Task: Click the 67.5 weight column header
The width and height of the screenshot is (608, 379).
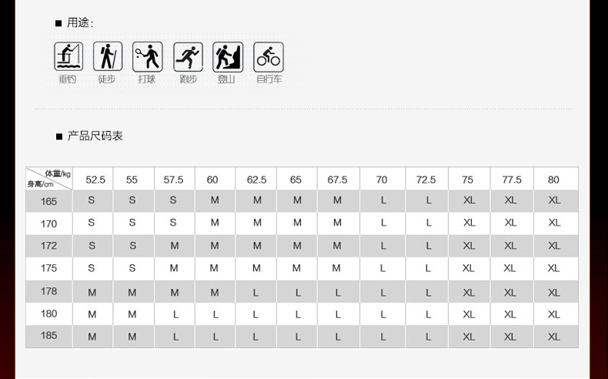Action: point(338,179)
